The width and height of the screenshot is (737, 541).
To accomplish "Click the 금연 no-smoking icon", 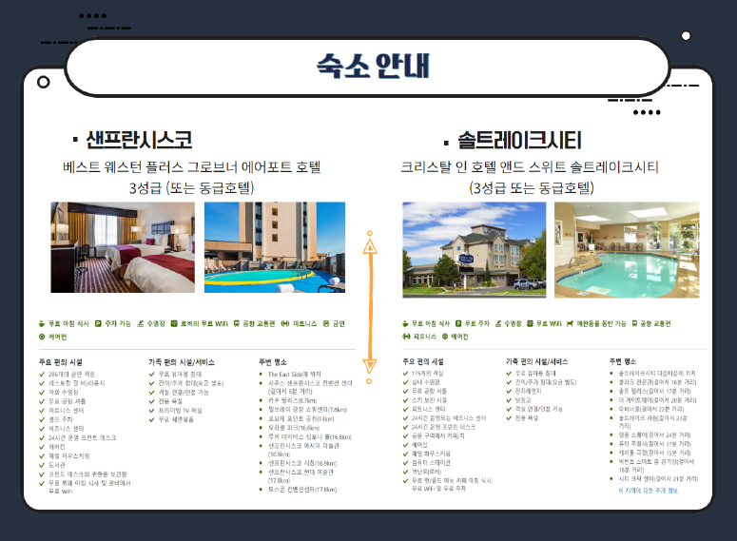I will tap(326, 323).
